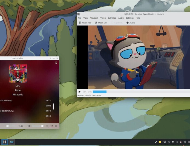Open the Audio menu in Haruna menu bar
The image size is (190, 146).
click(x=121, y=18)
